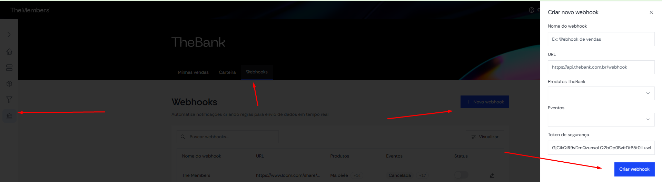Click TheMembers logo

click(x=30, y=10)
